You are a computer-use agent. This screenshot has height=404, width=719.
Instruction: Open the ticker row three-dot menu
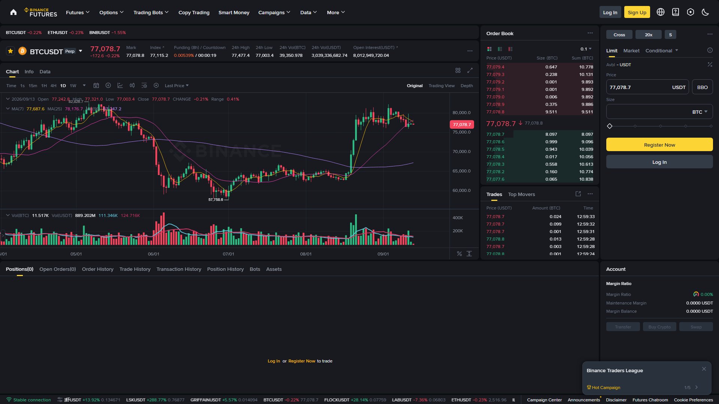pos(470,51)
